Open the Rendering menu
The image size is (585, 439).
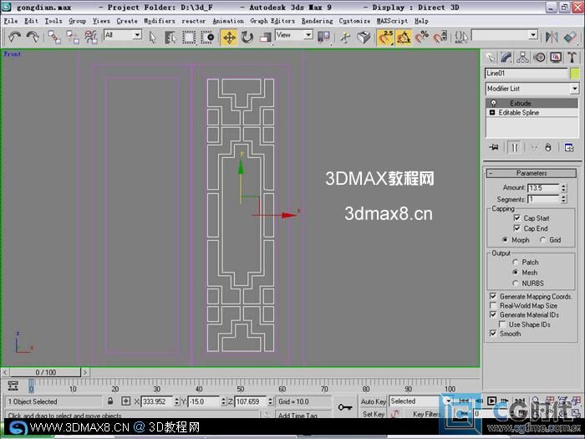click(x=317, y=21)
